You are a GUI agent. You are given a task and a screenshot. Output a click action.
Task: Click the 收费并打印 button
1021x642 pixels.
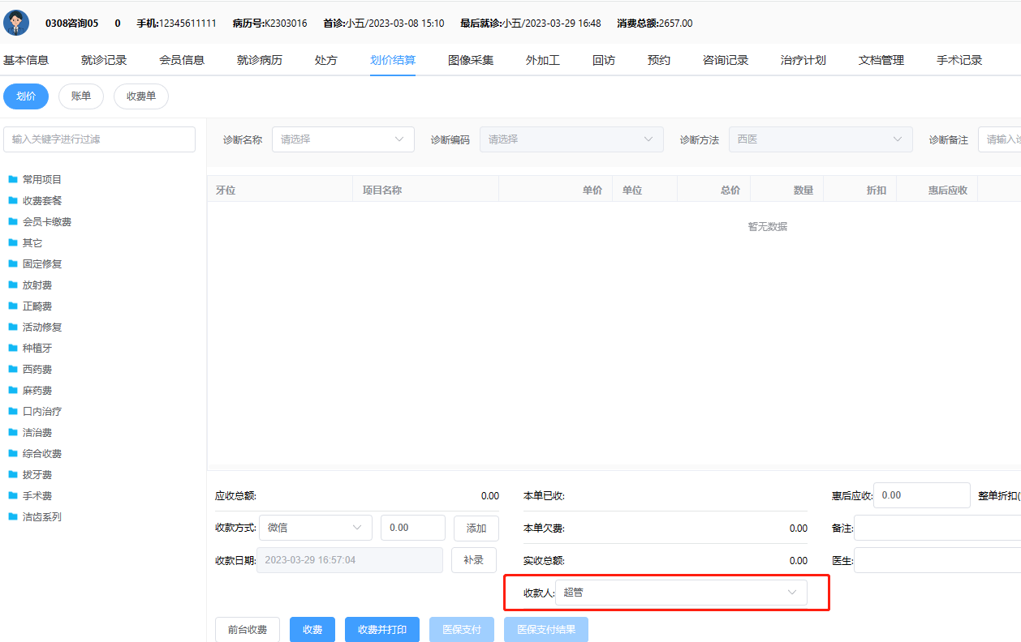click(382, 630)
